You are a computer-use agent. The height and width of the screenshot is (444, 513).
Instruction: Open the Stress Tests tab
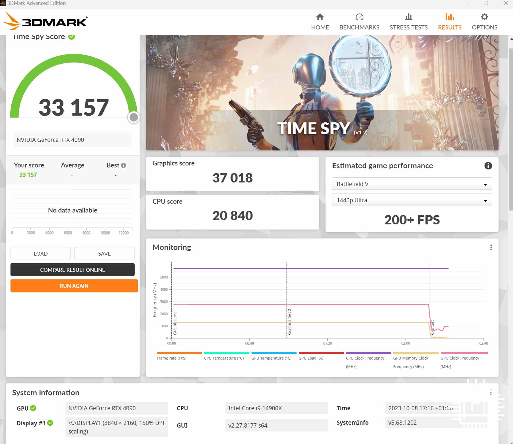408,22
